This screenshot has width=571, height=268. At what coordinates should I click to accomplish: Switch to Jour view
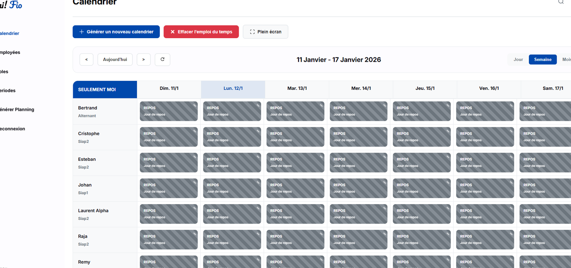pyautogui.click(x=518, y=60)
